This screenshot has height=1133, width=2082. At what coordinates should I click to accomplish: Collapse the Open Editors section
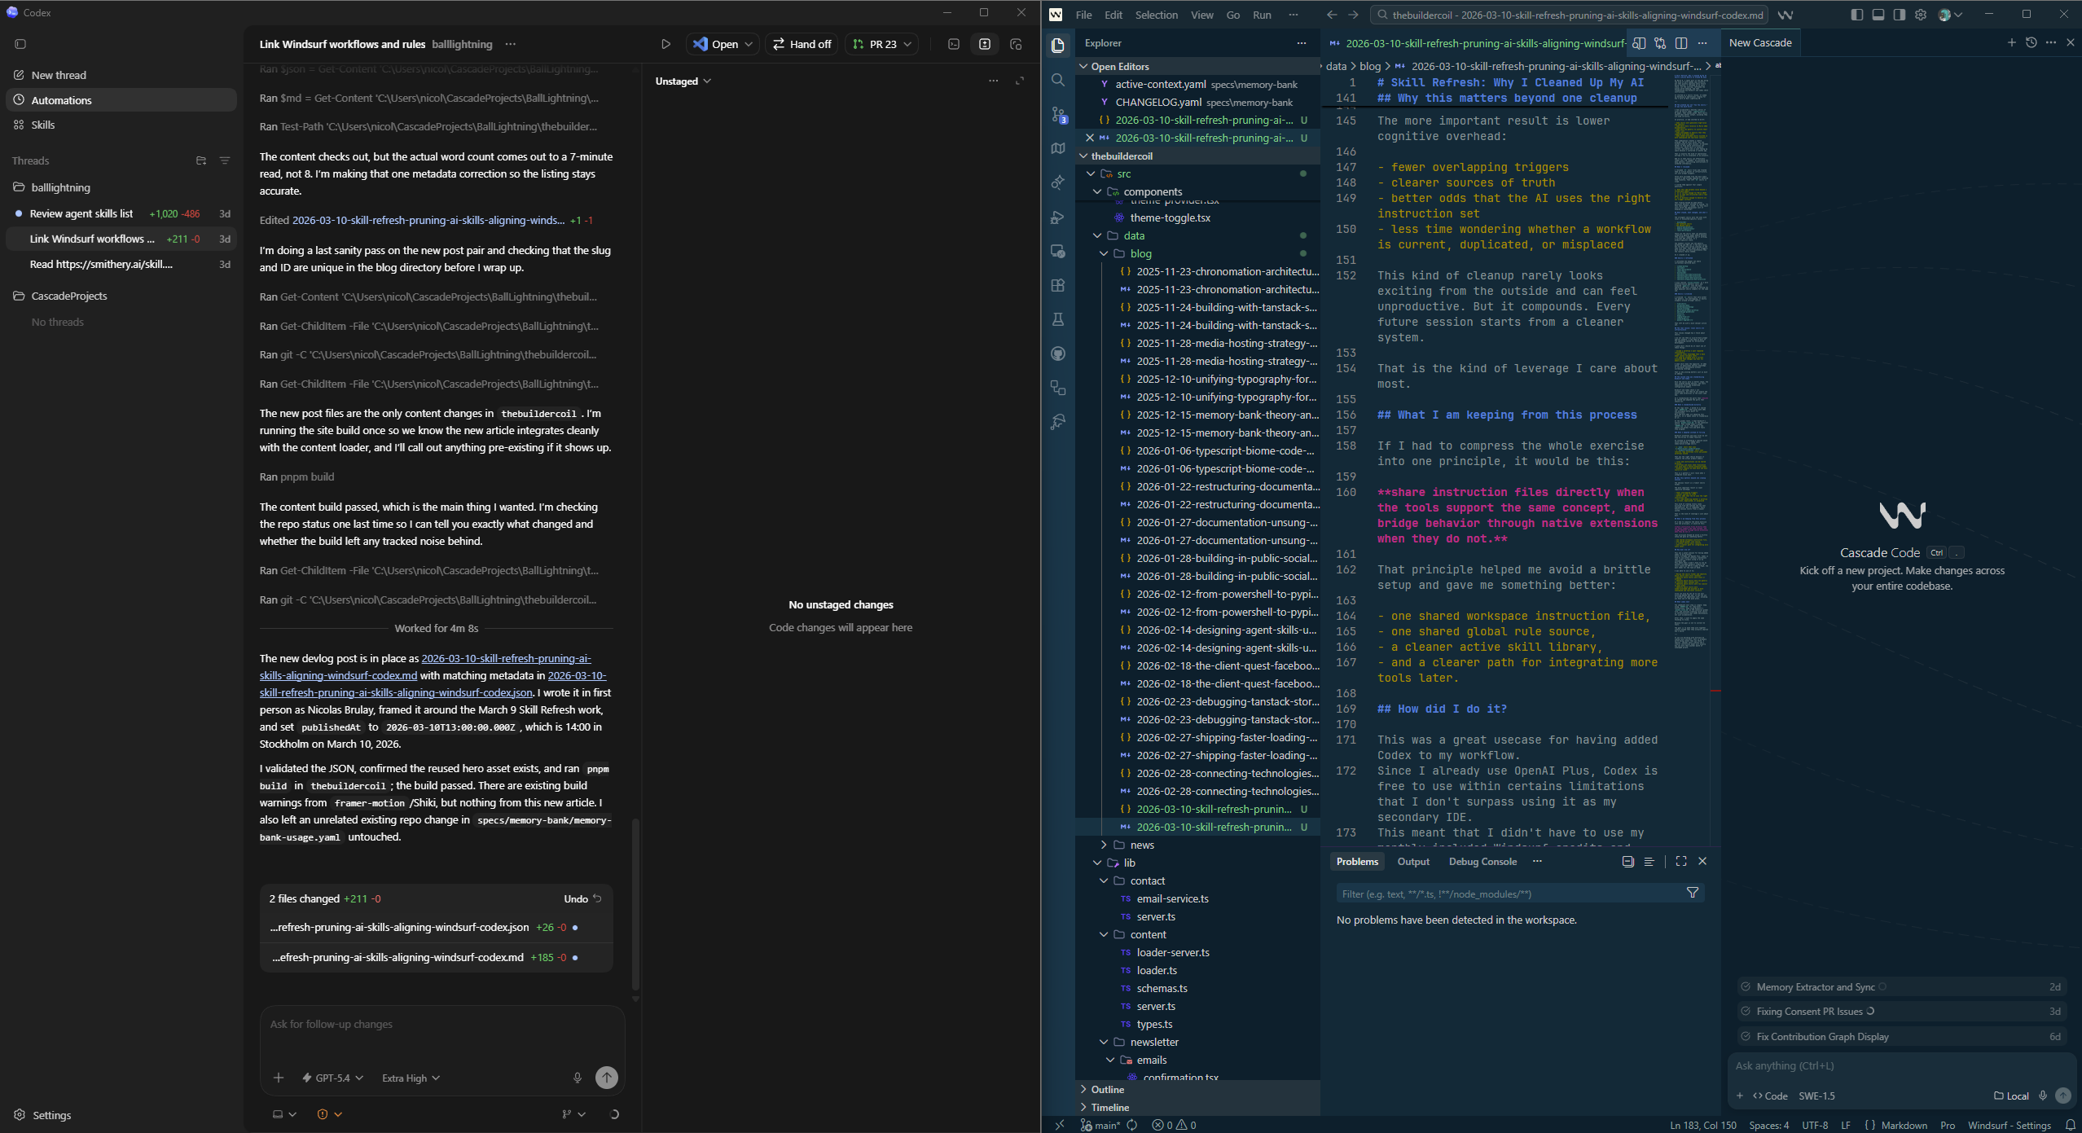pyautogui.click(x=1084, y=66)
